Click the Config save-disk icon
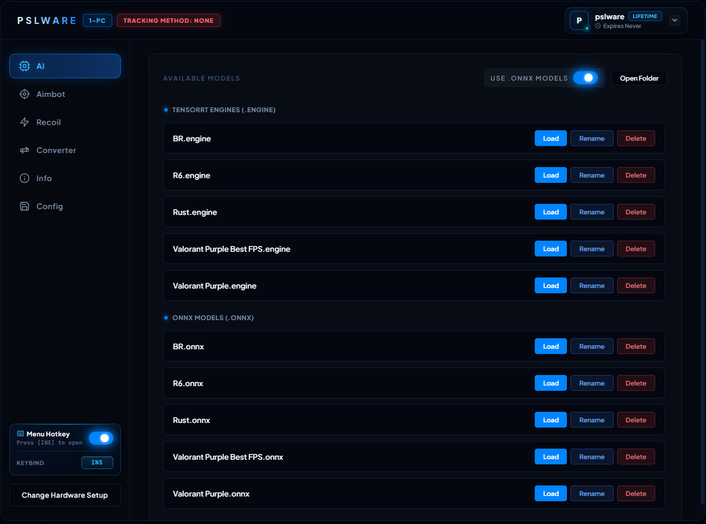Image resolution: width=706 pixels, height=524 pixels. [x=25, y=206]
